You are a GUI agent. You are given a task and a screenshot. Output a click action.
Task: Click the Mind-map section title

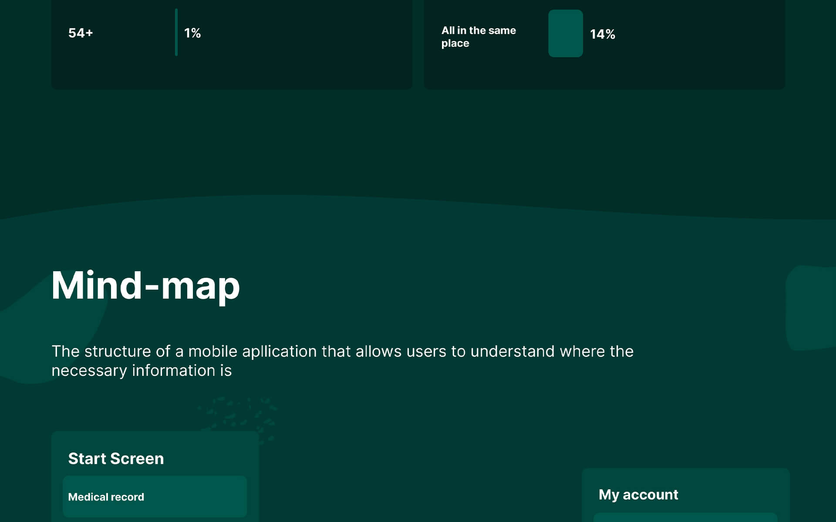[145, 286]
